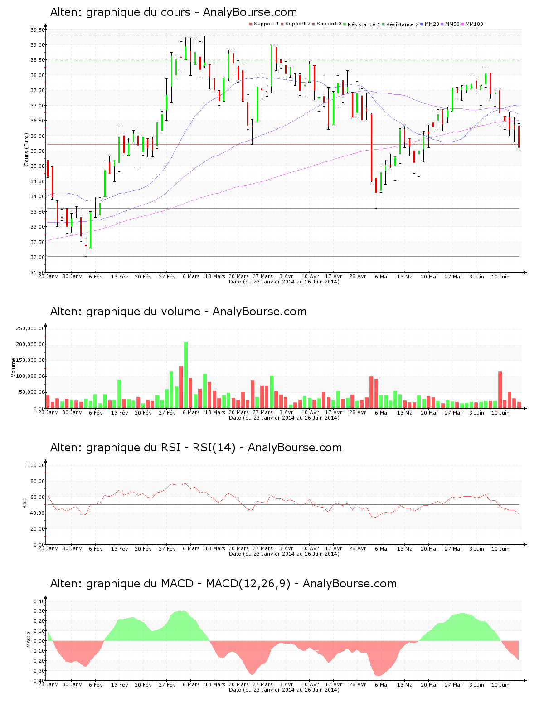Screen dimensions: 544x703
Task: Click the 39.50 price axis label
Action: click(x=38, y=30)
